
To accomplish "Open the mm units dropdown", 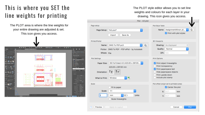I will coord(116,95).
